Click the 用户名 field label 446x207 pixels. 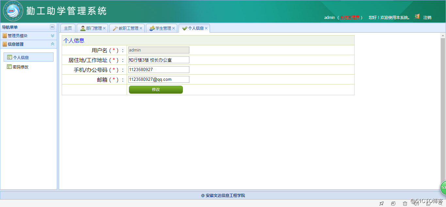99,50
